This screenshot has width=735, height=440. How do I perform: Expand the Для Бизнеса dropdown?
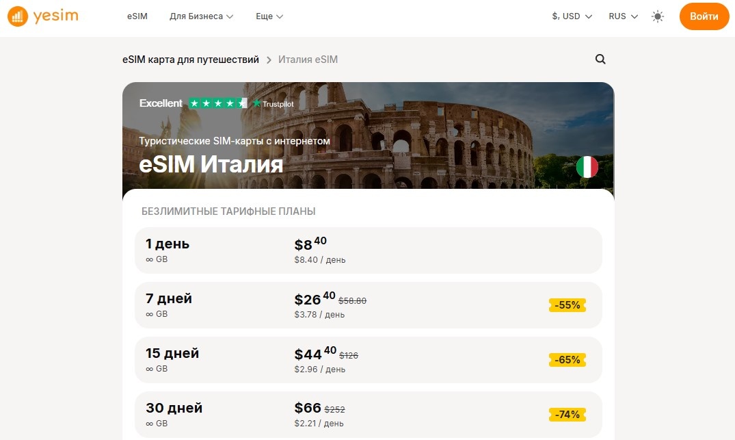(201, 16)
